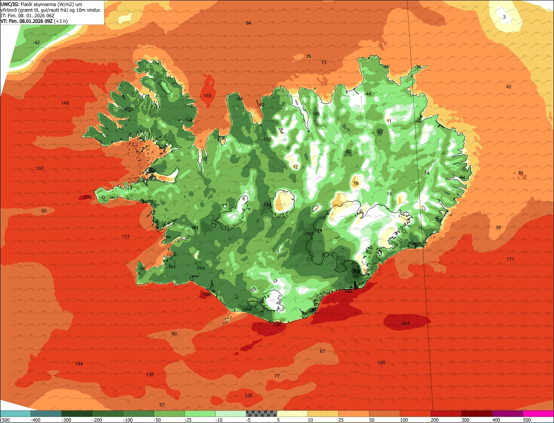Click map value '62' in north-central Iceland
This screenshot has height=423, width=554.
tap(348, 151)
